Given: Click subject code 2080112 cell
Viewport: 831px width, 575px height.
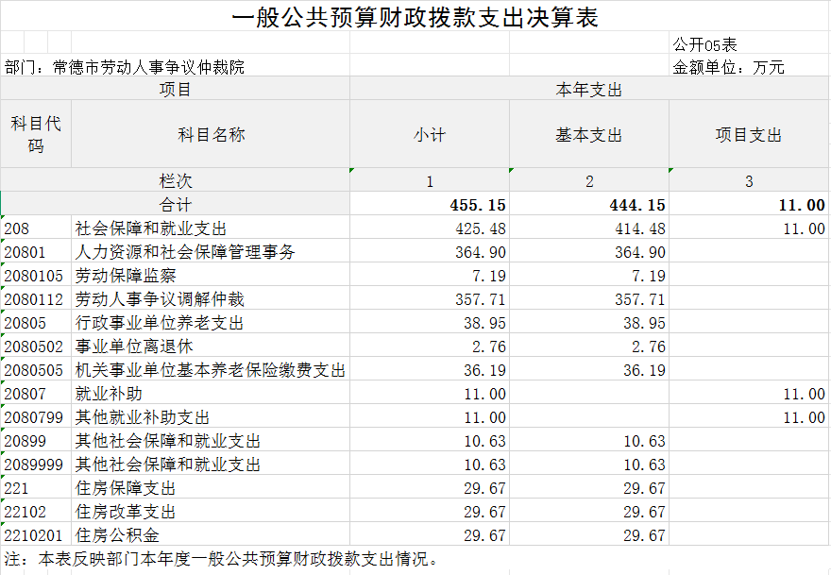Looking at the screenshot, I should click(x=36, y=299).
